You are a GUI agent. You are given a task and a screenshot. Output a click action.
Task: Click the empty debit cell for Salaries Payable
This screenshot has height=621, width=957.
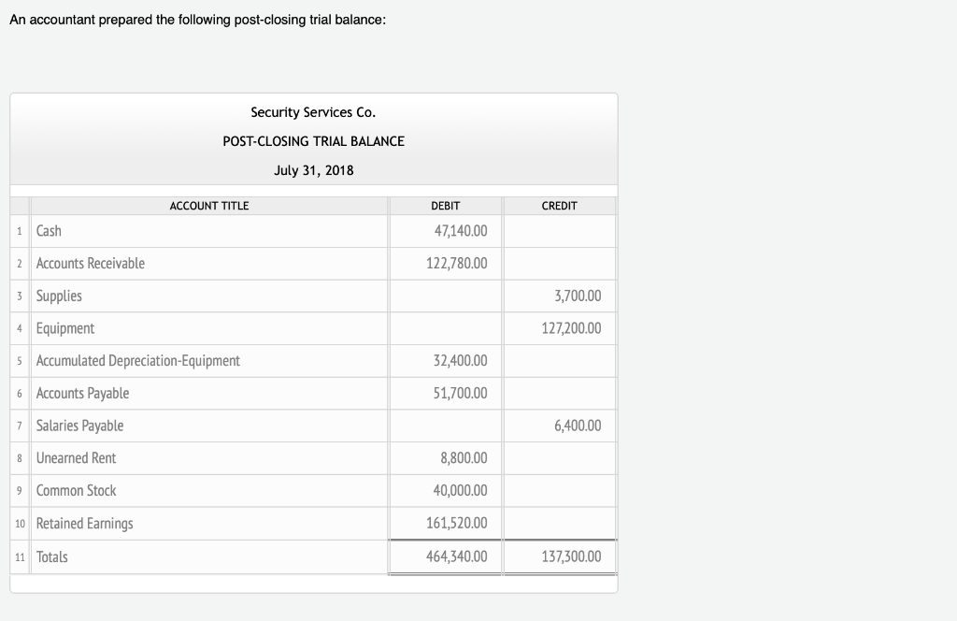pyautogui.click(x=446, y=426)
